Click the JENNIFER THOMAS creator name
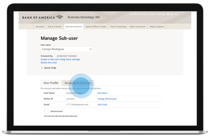Image resolution: width=210 pixels, height=138 pixels. [67, 56]
